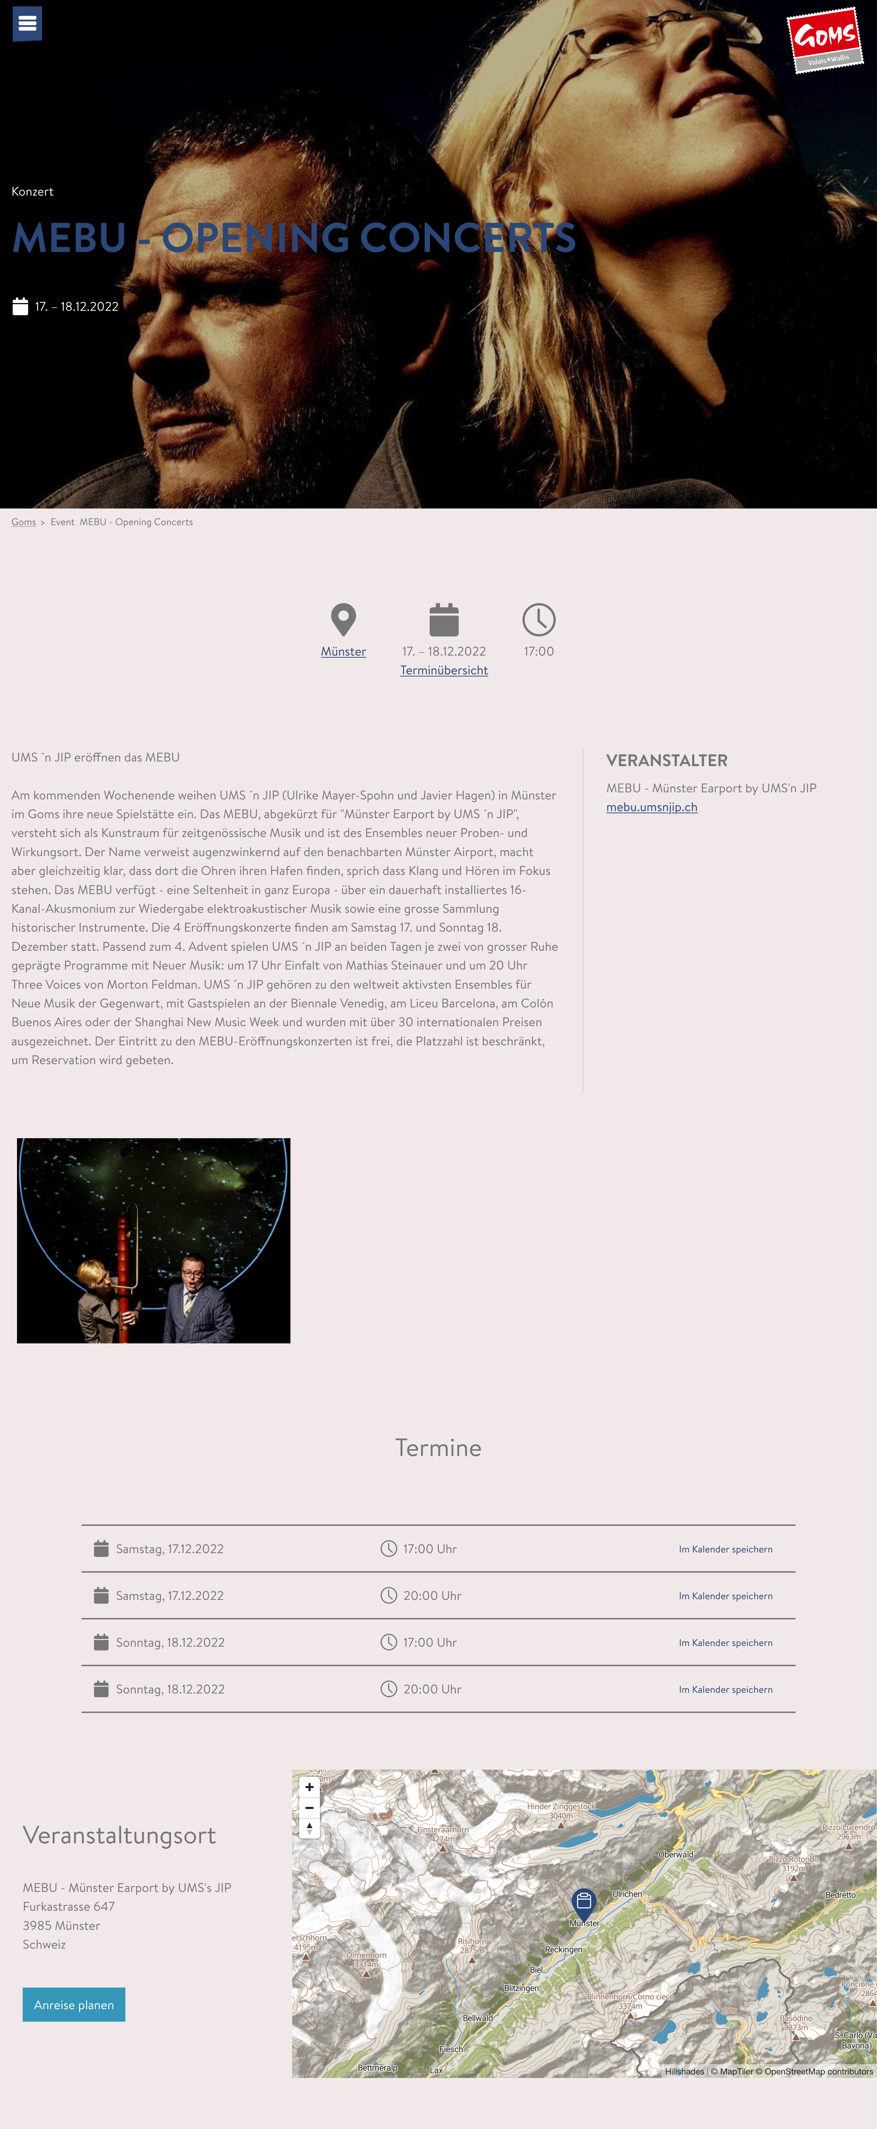877x2129 pixels.
Task: Open the Münster location link
Action: (x=344, y=651)
